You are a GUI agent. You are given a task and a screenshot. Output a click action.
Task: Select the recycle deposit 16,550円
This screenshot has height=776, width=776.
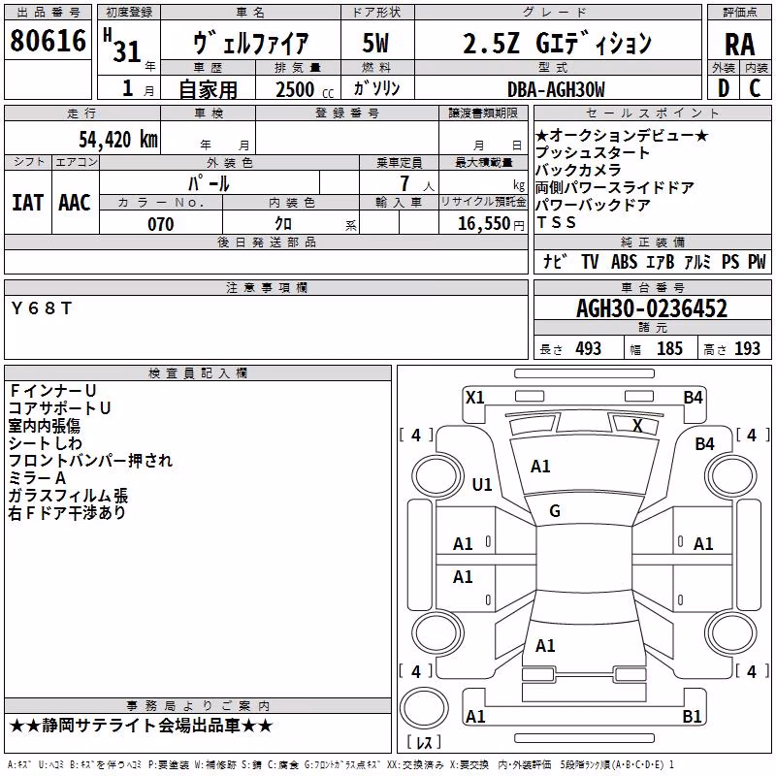click(x=491, y=224)
